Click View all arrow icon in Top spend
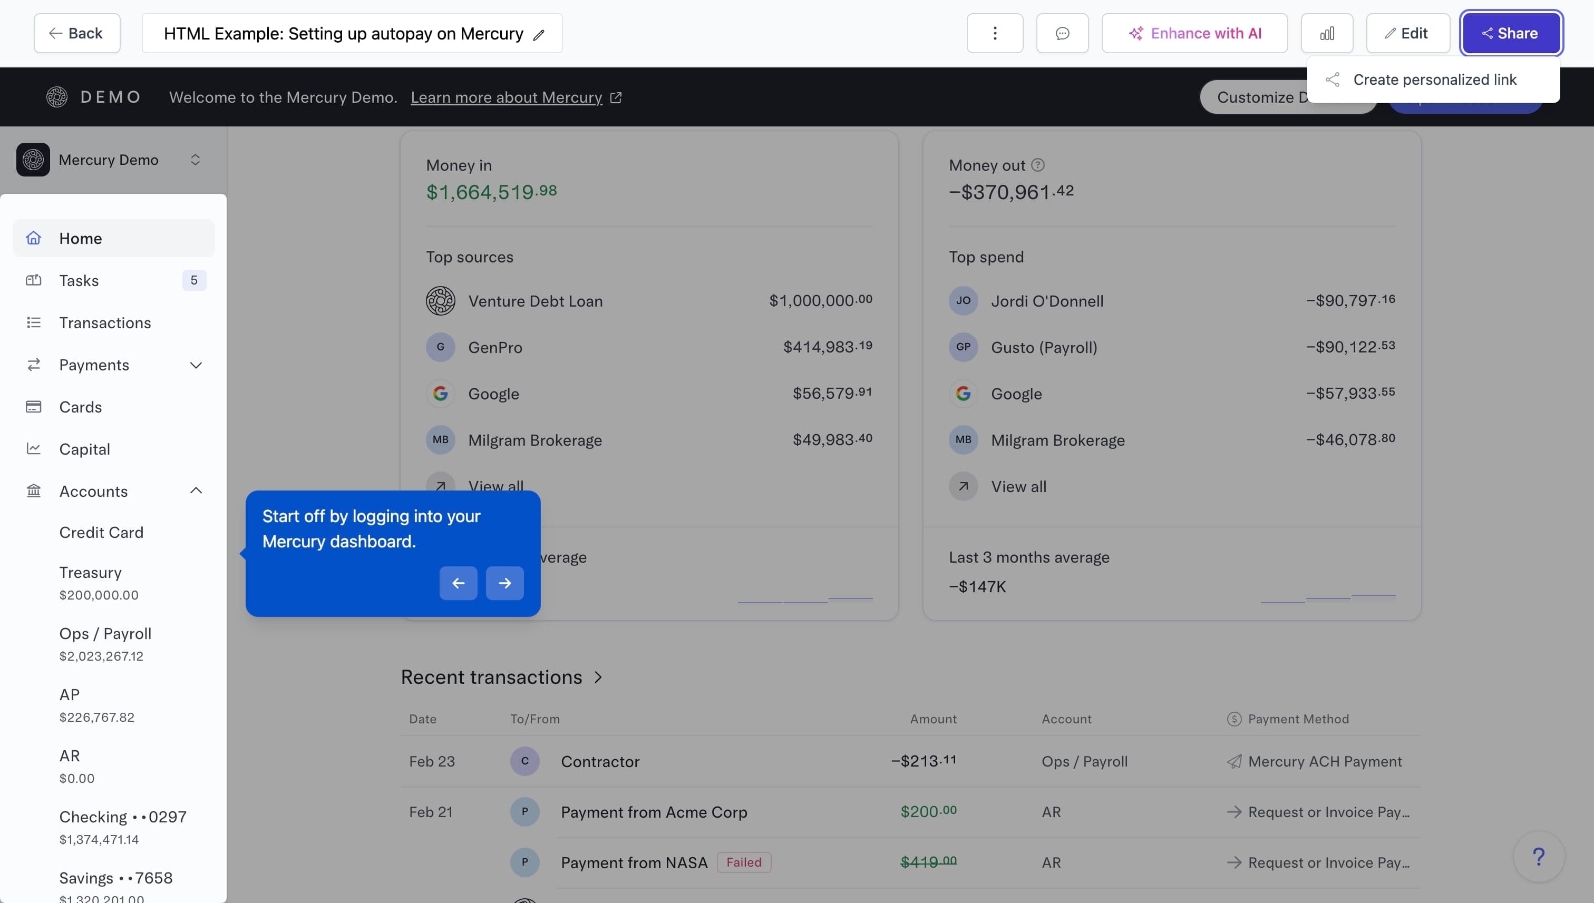 pos(964,486)
